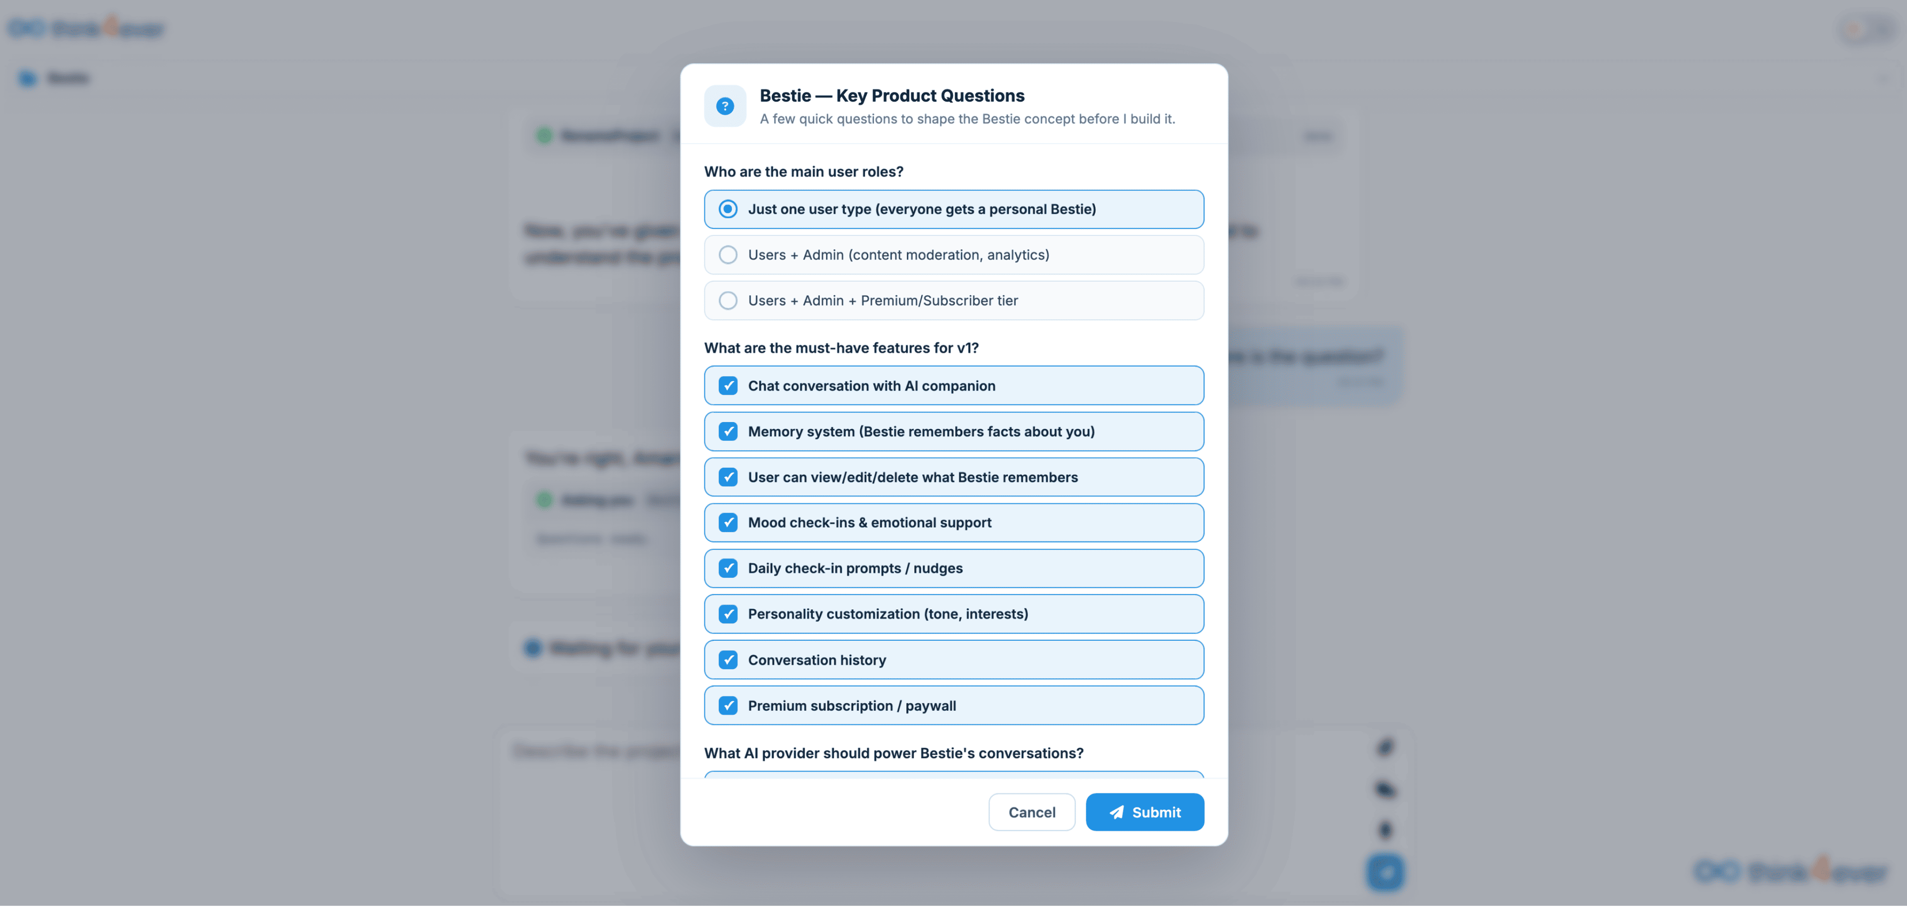Submit the product questions form
This screenshot has width=1907, height=914.
coord(1145,812)
